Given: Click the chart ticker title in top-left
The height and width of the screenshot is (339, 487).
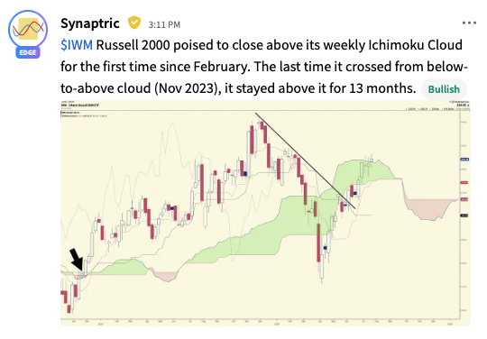Looking at the screenshot, I should (x=80, y=105).
